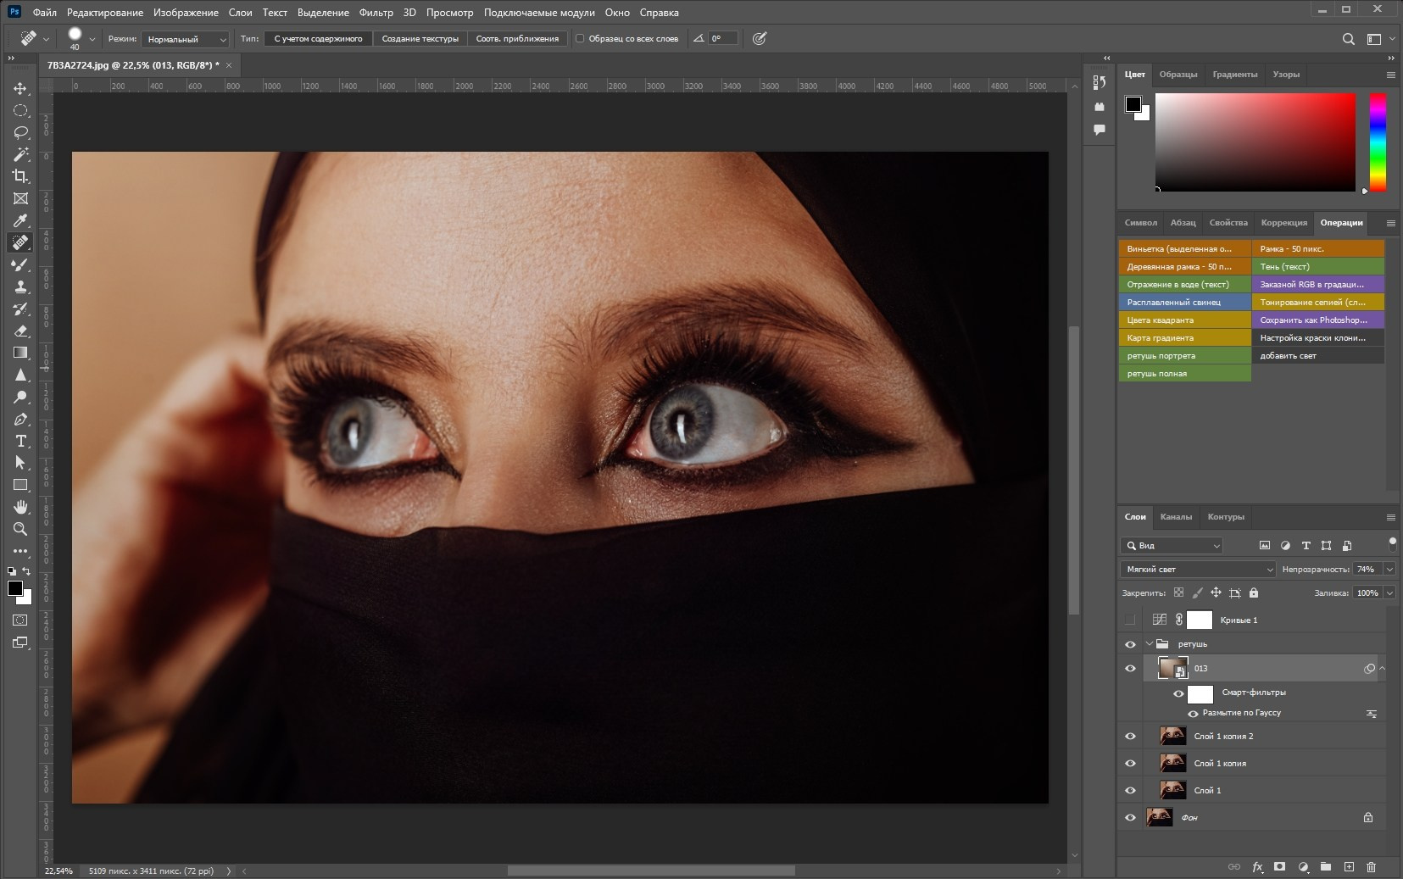The image size is (1403, 879).
Task: Select the Eyedropper tool
Action: coord(20,220)
